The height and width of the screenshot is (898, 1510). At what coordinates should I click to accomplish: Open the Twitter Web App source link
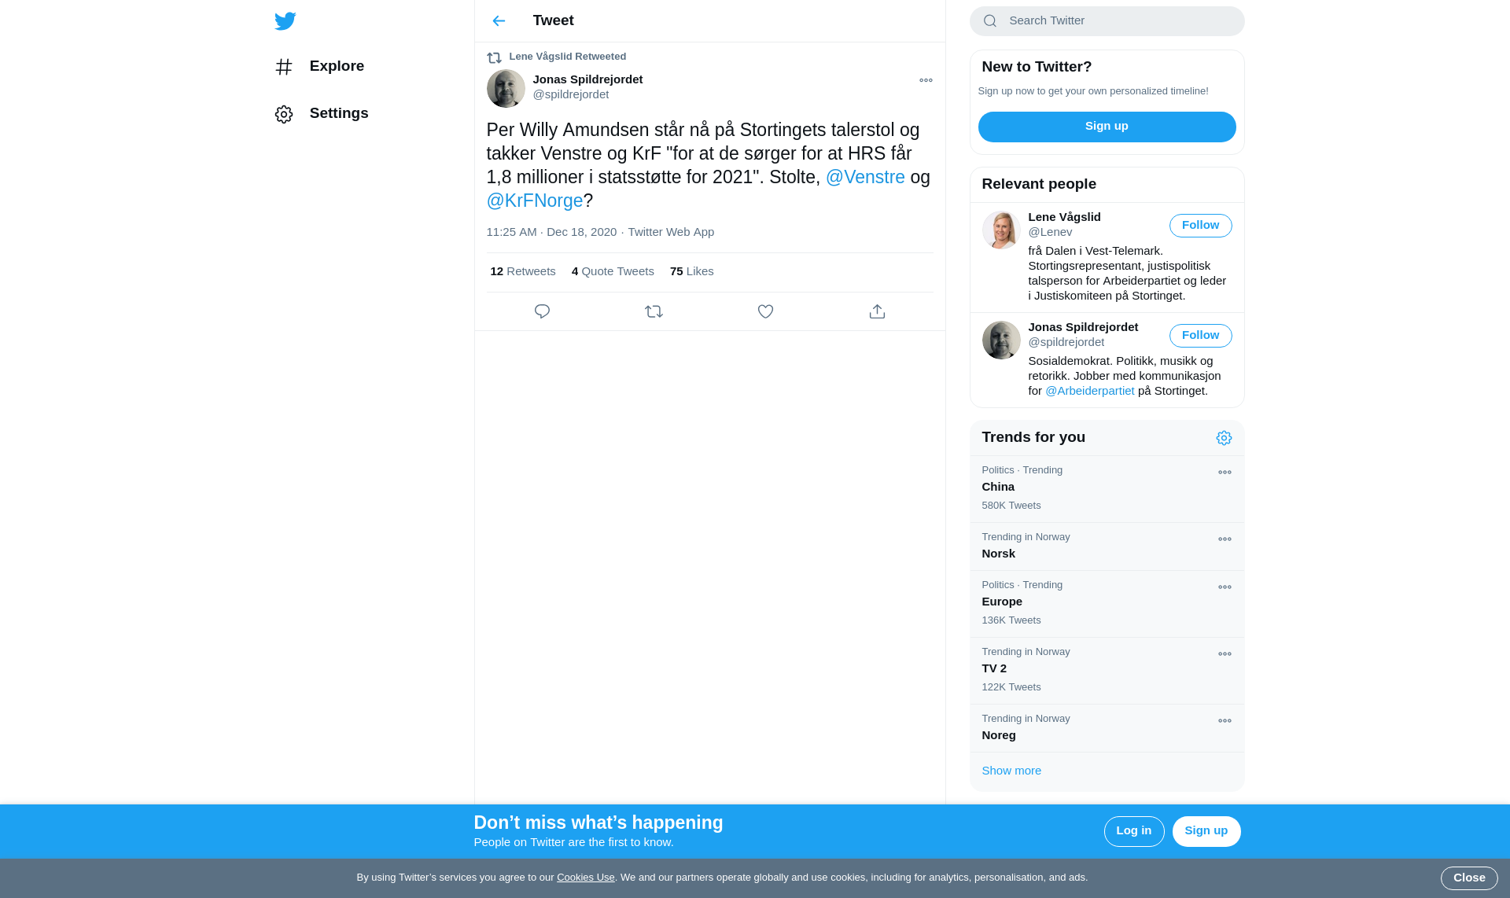tap(671, 232)
